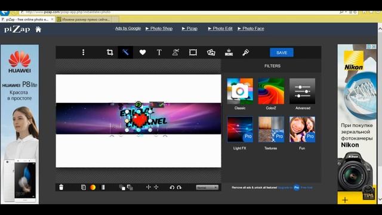Viewport: 382px width, 215px height.
Task: Click the piZap logo
Action: (17, 29)
